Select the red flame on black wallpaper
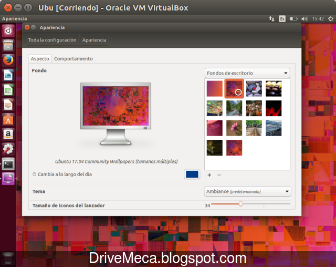The height and width of the screenshot is (267, 336). [x=274, y=108]
